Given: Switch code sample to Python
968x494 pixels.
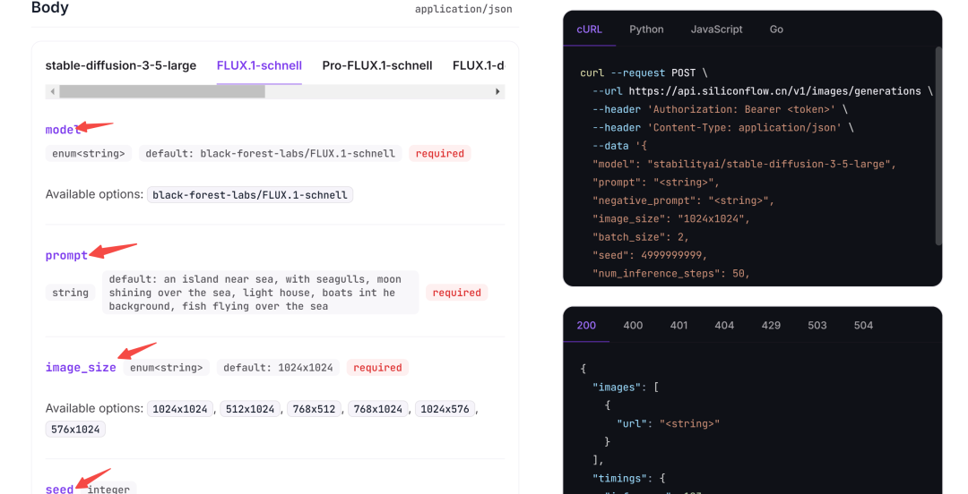Looking at the screenshot, I should point(646,30).
